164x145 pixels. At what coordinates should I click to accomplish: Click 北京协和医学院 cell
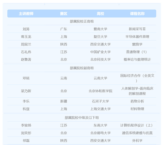click(100, 91)
